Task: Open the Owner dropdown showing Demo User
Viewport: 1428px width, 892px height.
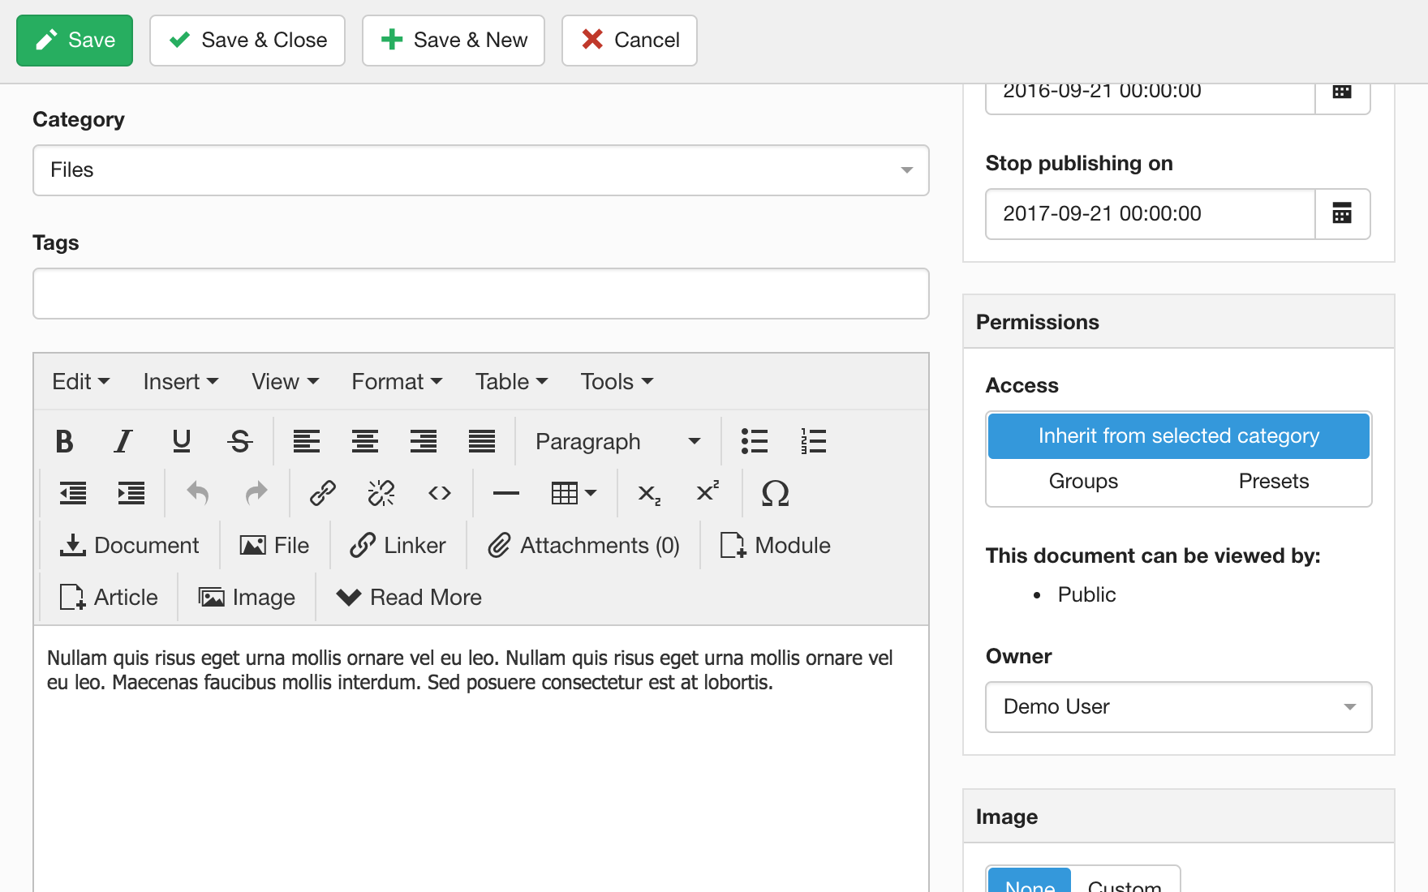Action: coord(1178,707)
